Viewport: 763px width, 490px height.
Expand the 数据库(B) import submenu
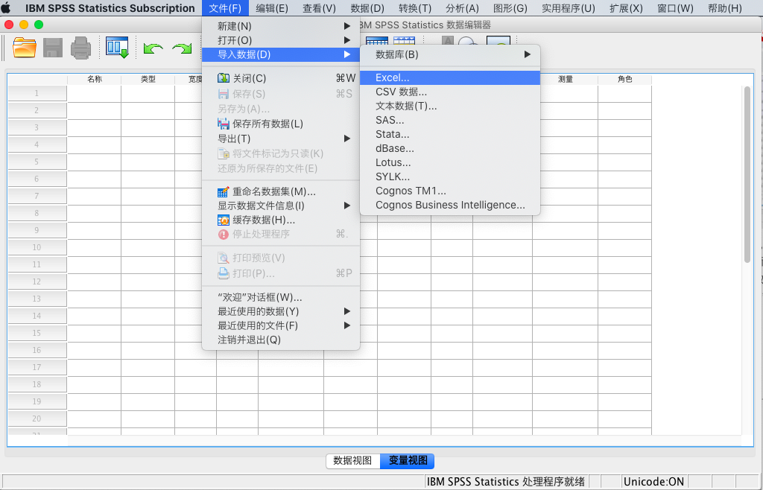450,54
